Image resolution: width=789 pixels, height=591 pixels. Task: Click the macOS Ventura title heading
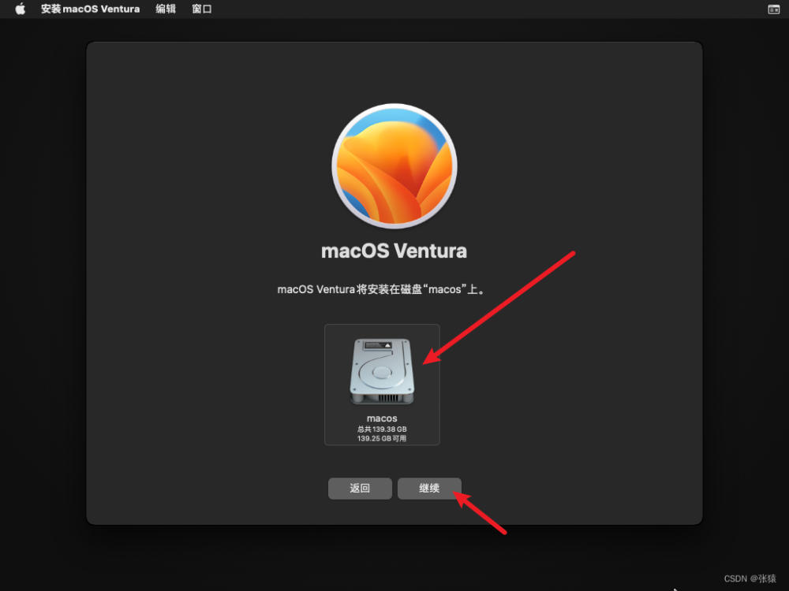394,251
